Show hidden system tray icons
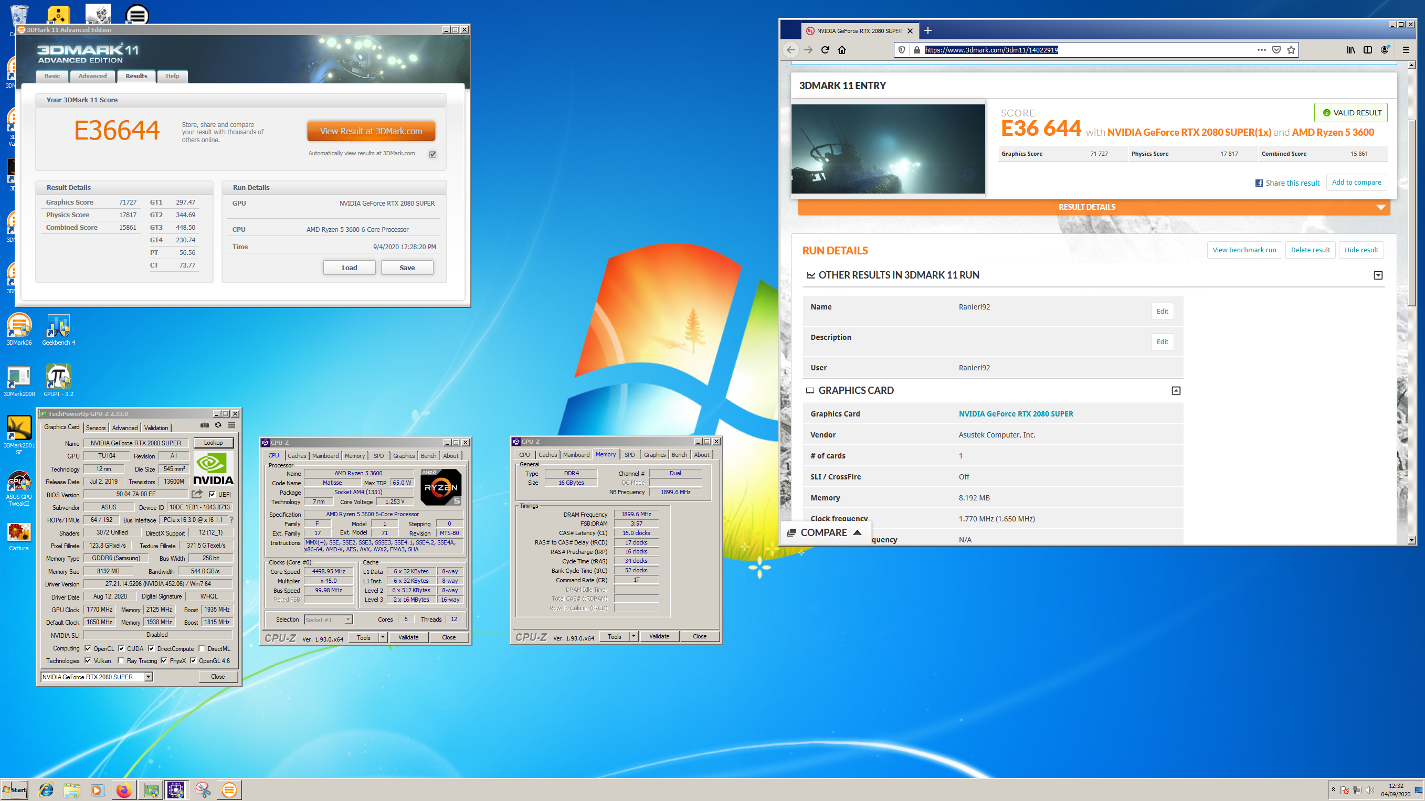Viewport: 1425px width, 801px height. pos(1333,789)
